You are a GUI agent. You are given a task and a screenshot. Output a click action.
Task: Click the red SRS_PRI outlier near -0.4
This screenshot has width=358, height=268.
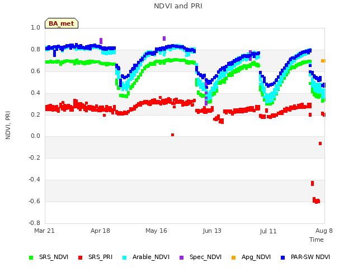[312, 183]
